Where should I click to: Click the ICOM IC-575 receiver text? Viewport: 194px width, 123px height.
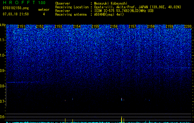pos(124,11)
